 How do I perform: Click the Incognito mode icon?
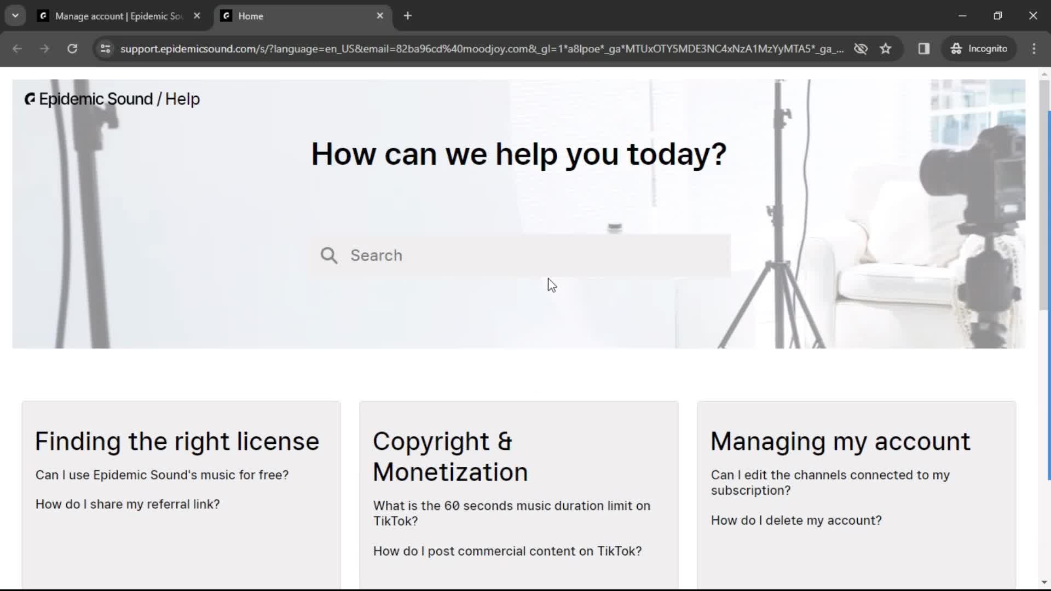coord(956,48)
